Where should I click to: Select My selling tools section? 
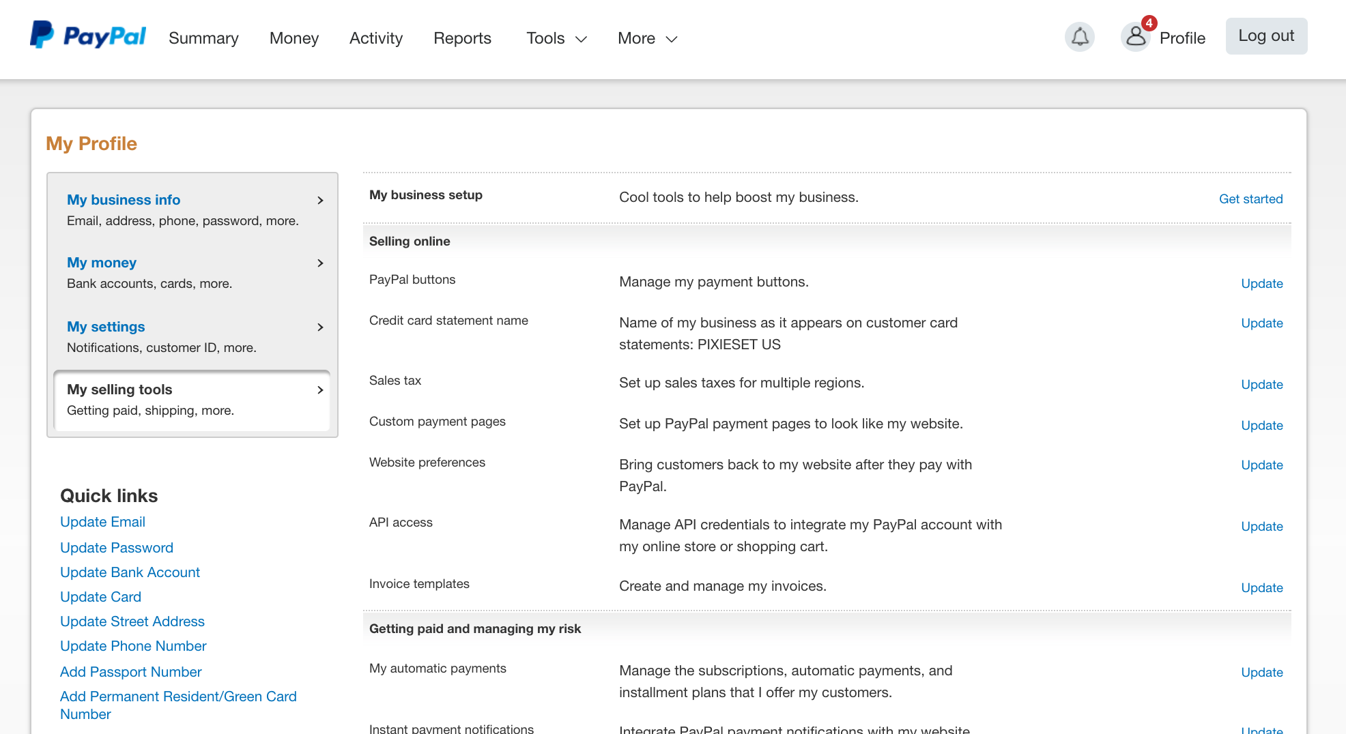[192, 400]
